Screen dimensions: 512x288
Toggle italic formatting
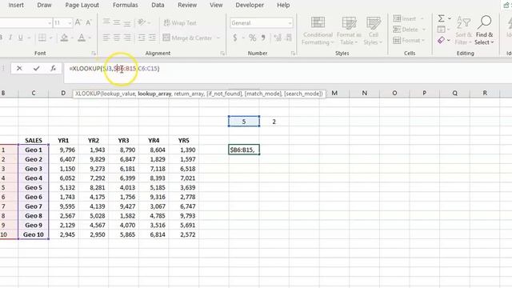[10, 38]
